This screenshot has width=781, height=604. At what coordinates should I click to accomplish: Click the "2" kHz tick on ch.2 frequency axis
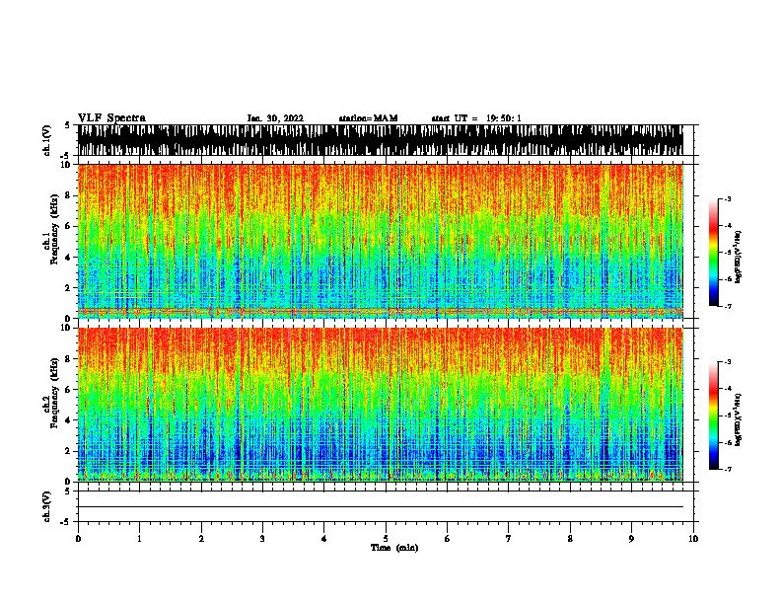[69, 451]
